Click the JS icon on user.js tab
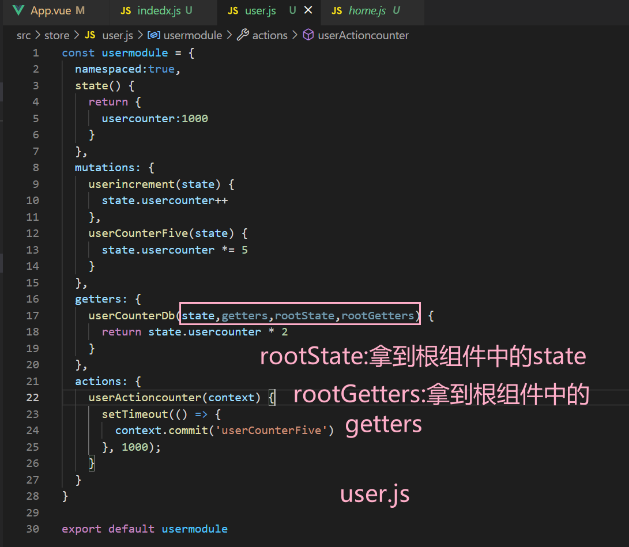Screen dimensions: 629x547 [233, 11]
